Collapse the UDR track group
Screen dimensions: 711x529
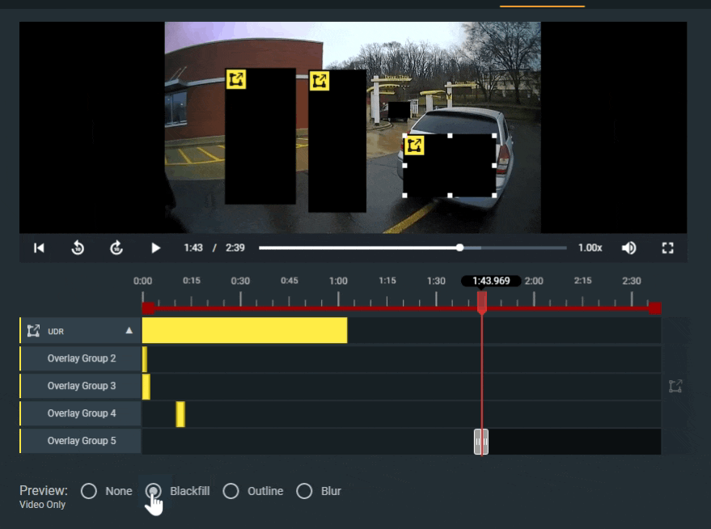[x=129, y=331]
